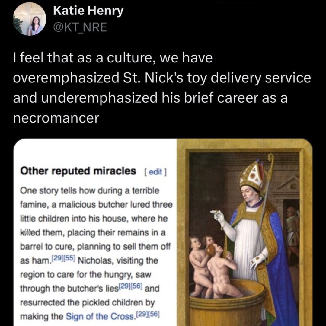Click the edit link beside the heading
The height and width of the screenshot is (326, 326).
pyautogui.click(x=155, y=172)
